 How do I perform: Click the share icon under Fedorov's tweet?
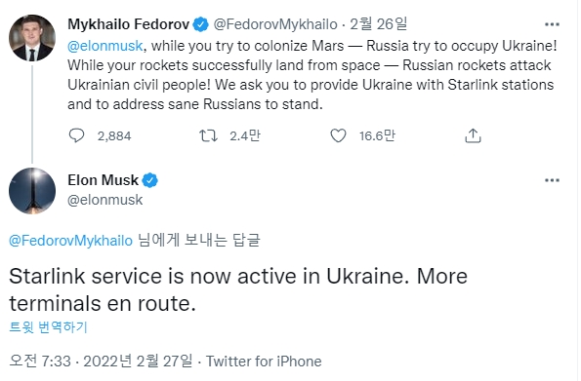click(473, 135)
